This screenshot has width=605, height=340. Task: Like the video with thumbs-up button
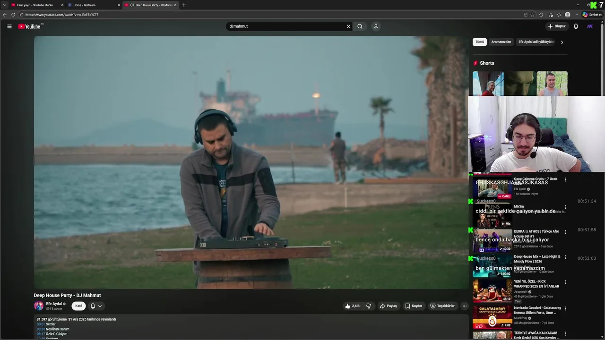click(x=352, y=306)
